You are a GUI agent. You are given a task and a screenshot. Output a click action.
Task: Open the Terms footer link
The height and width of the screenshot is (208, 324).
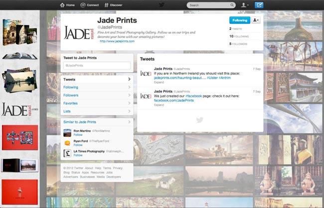tap(107, 168)
